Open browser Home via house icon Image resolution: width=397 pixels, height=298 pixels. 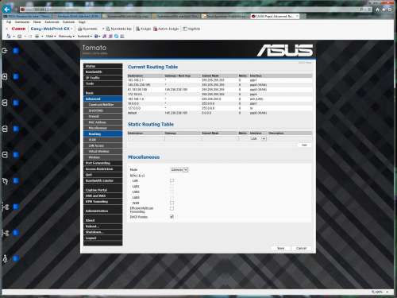point(378,10)
